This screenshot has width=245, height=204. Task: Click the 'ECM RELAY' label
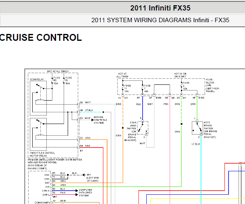coord(37,80)
